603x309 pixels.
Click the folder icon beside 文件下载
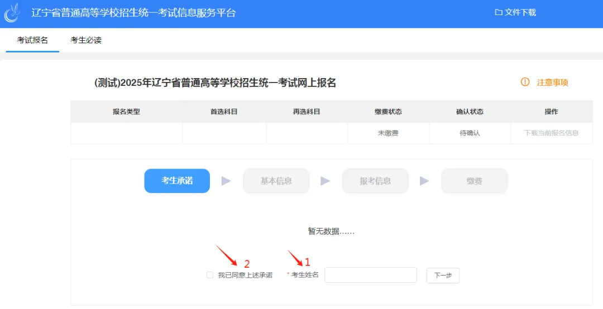[499, 12]
